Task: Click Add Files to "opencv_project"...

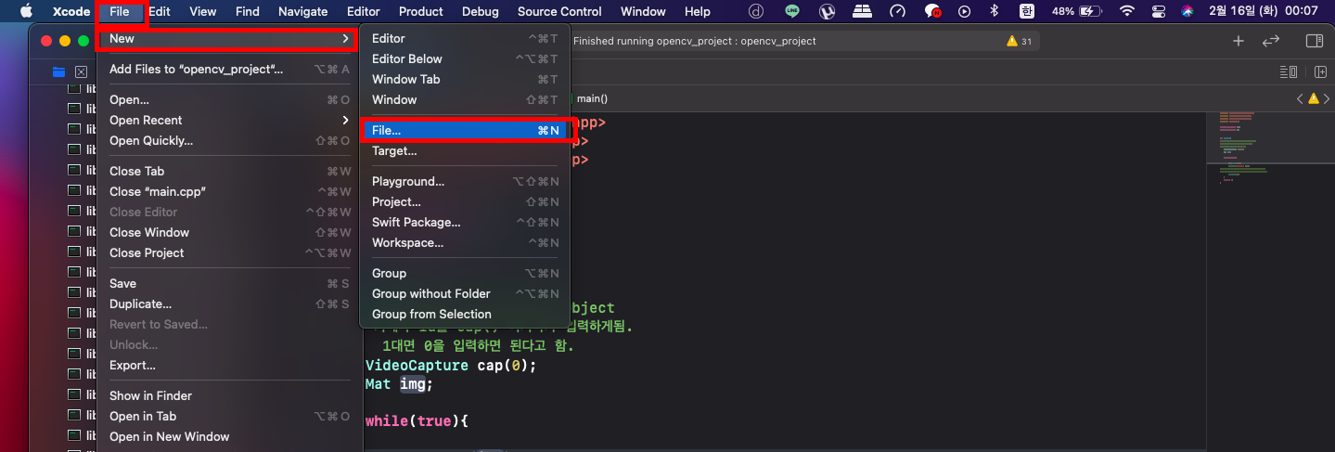Action: point(228,69)
